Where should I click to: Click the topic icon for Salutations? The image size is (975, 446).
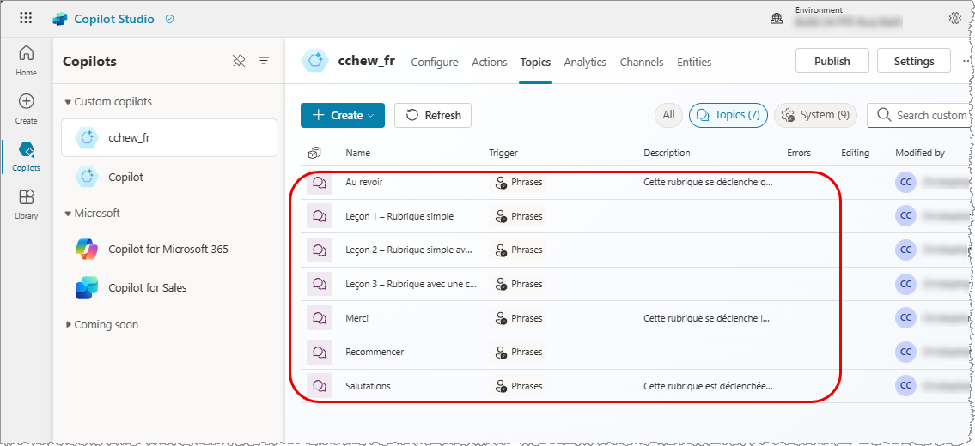pos(320,386)
